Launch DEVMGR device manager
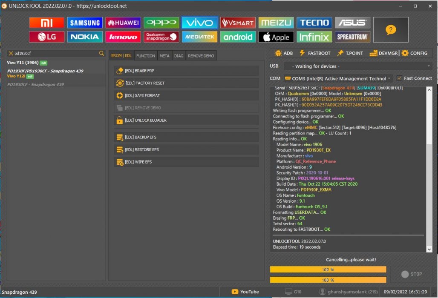 pos(383,53)
